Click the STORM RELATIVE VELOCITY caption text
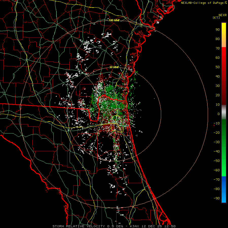This screenshot has width=228, height=228. pyautogui.click(x=79, y=226)
